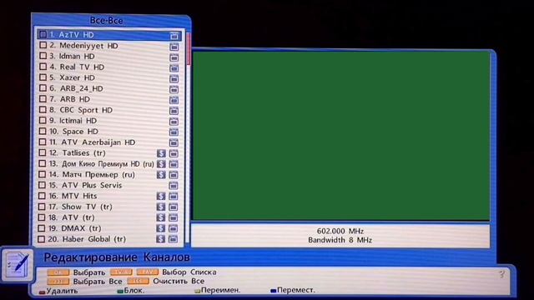Tick the checkbox for 20. Haber Global (tr)
The height and width of the screenshot is (300, 534).
coord(41,239)
